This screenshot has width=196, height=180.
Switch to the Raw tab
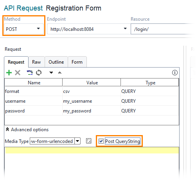click(x=36, y=62)
